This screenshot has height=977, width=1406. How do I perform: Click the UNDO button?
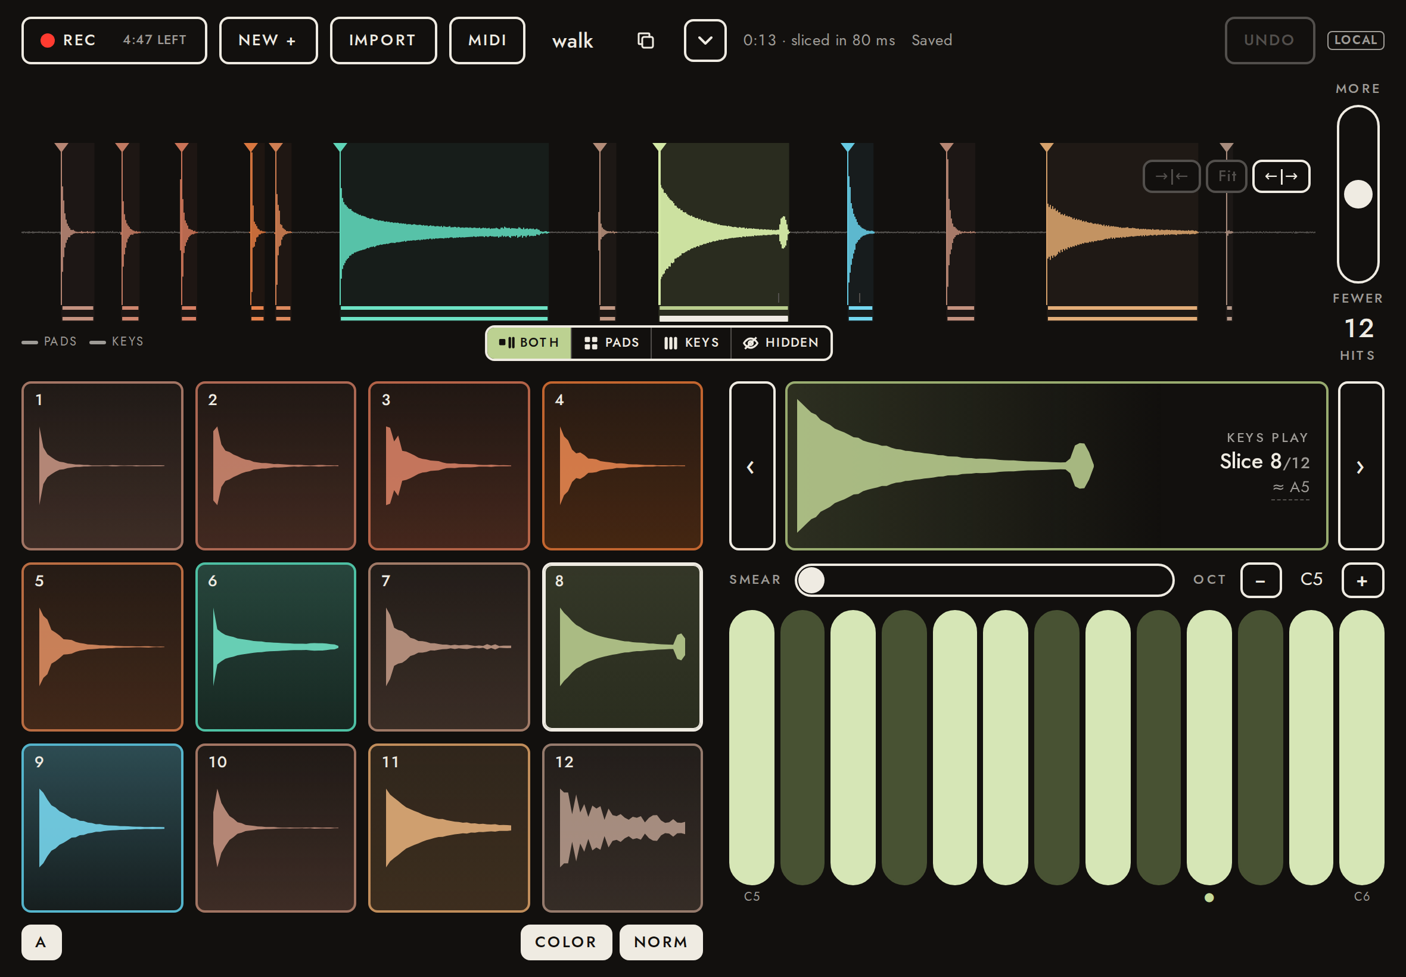(x=1270, y=41)
